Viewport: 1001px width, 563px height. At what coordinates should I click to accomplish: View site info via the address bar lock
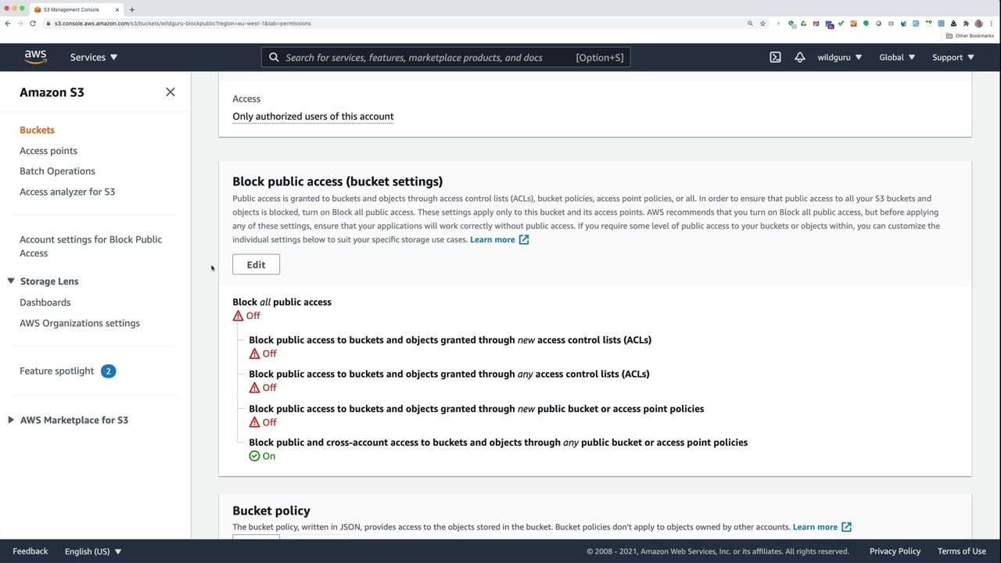(x=48, y=23)
